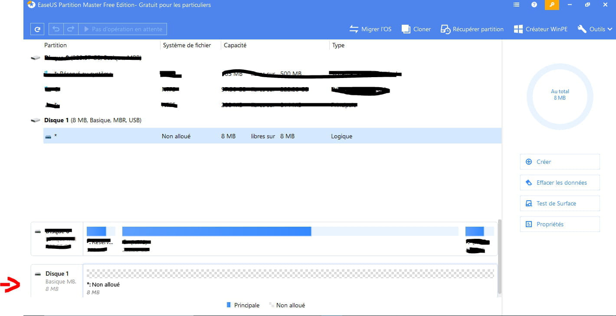The width and height of the screenshot is (616, 316).
Task: Sort by the Capacité column header
Action: coord(235,45)
